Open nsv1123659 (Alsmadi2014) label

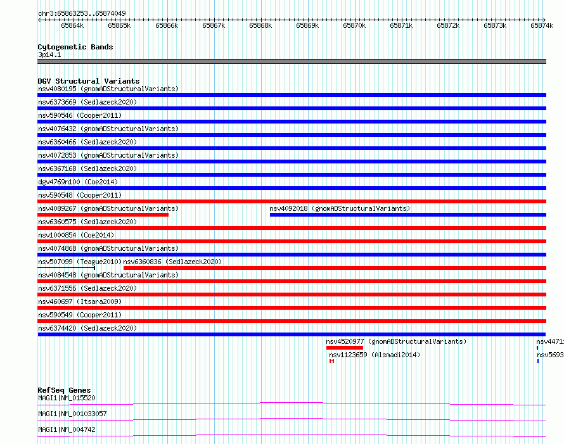tap(375, 355)
